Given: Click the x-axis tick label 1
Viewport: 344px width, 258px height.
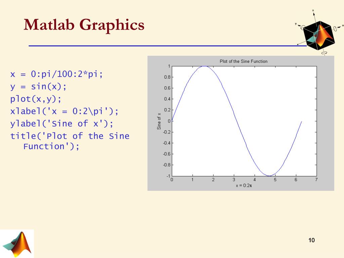Looking at the screenshot, I should [192, 180].
